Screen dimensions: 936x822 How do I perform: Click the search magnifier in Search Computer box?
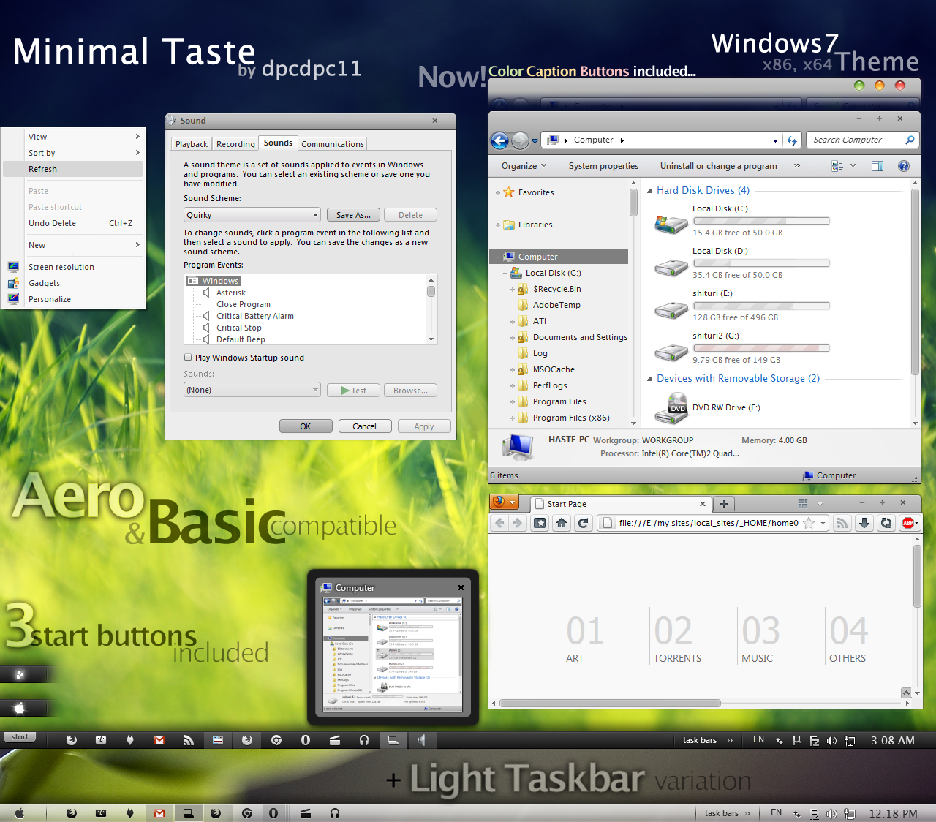pos(910,140)
